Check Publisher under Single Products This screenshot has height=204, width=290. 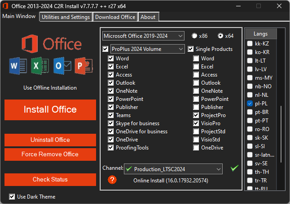(196, 107)
